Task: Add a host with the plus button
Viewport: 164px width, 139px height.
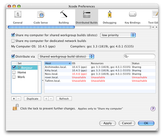Action: (46, 99)
